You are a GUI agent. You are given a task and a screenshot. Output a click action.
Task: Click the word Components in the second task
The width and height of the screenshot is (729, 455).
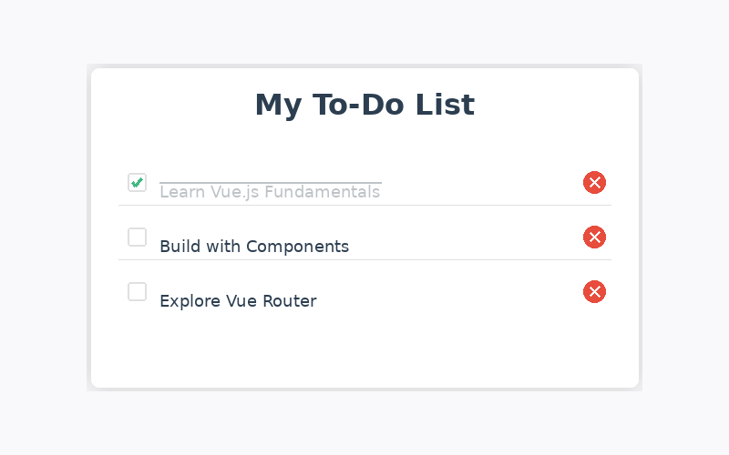[298, 247]
